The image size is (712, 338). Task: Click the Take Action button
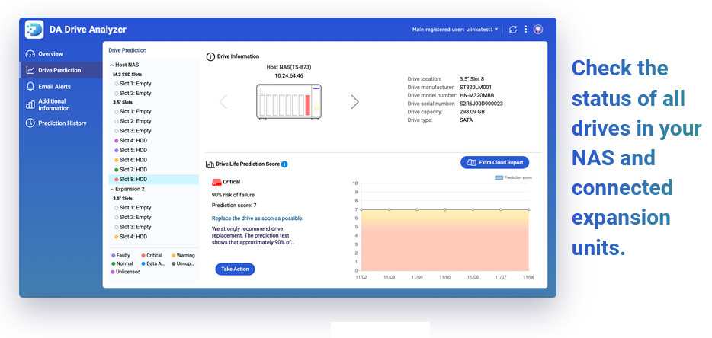click(x=235, y=269)
